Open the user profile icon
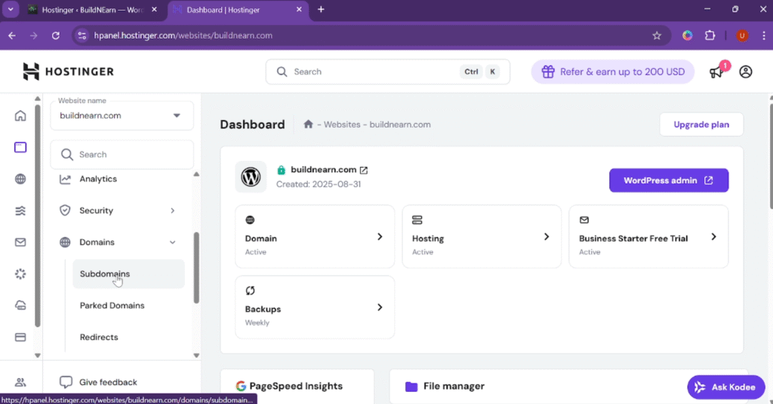The height and width of the screenshot is (404, 773). point(745,72)
